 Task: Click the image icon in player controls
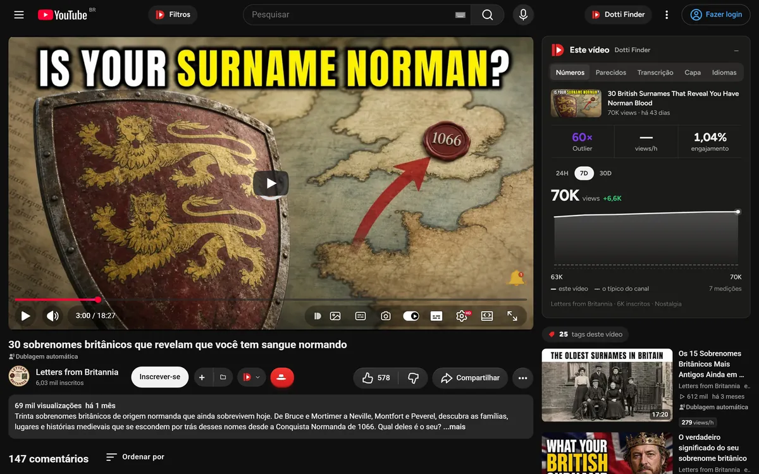click(335, 316)
